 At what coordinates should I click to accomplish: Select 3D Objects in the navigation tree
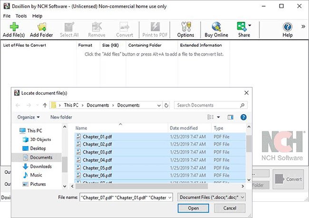[x=37, y=139]
